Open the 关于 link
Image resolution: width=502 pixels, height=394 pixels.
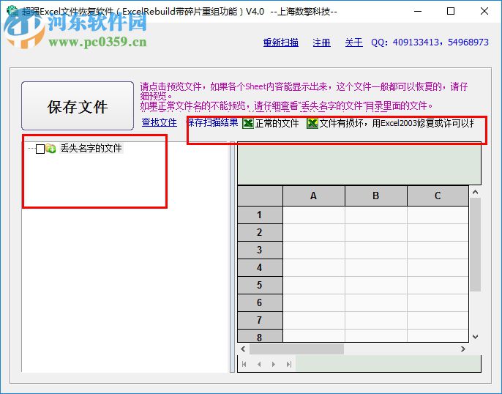(353, 42)
